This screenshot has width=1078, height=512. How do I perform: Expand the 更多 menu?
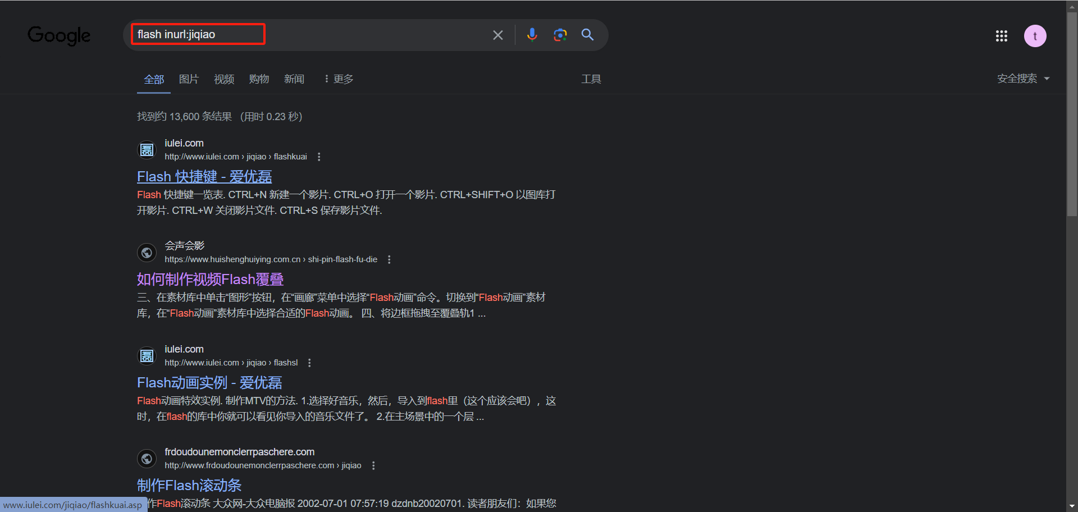(339, 79)
